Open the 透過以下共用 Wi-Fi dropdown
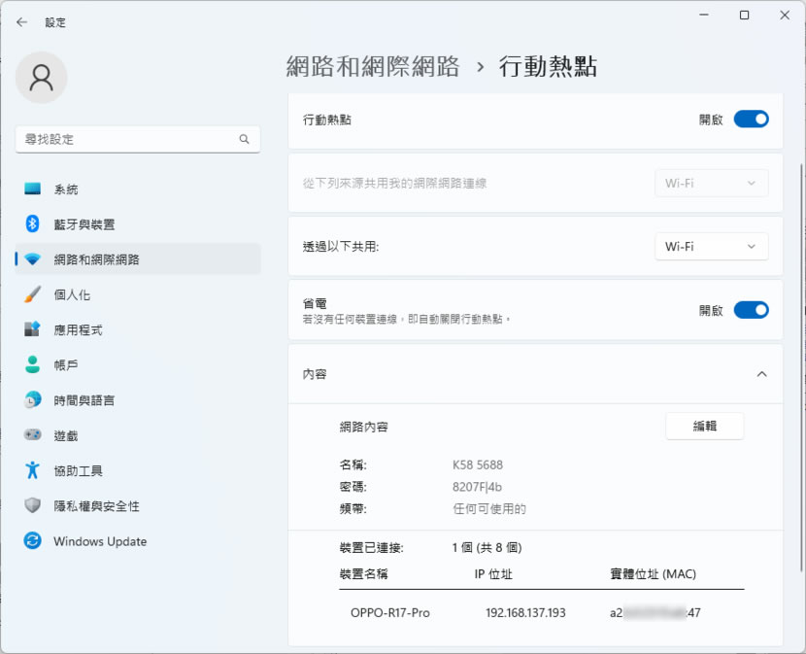This screenshot has height=654, width=806. tap(712, 247)
